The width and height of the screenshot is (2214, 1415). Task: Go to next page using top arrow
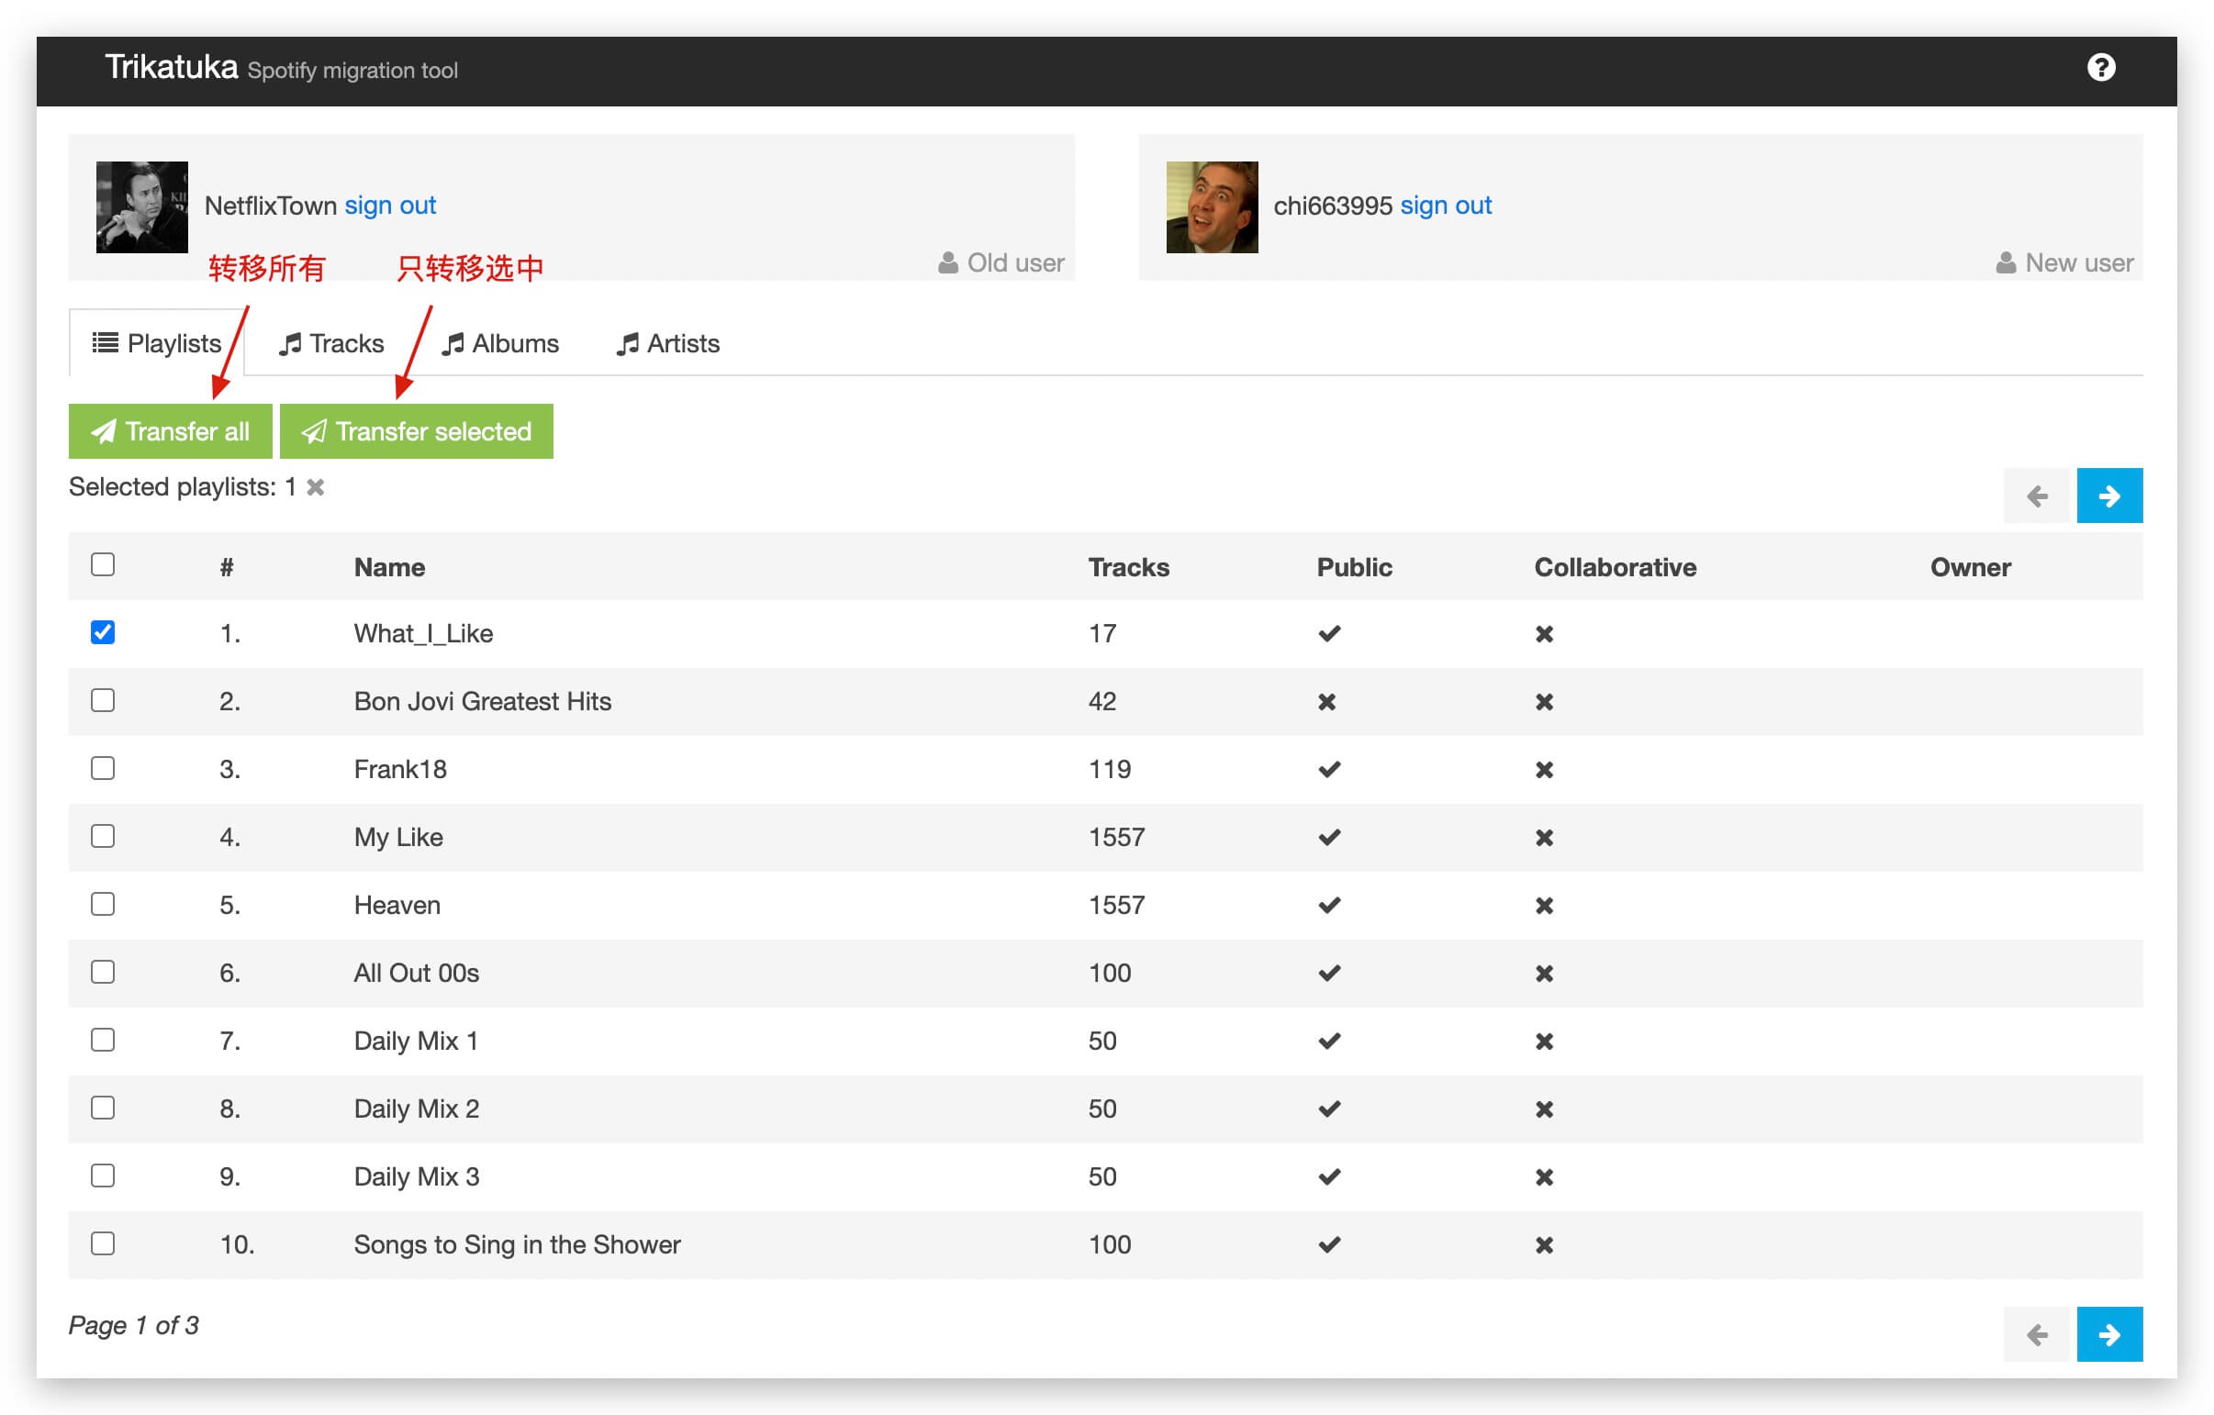2108,496
